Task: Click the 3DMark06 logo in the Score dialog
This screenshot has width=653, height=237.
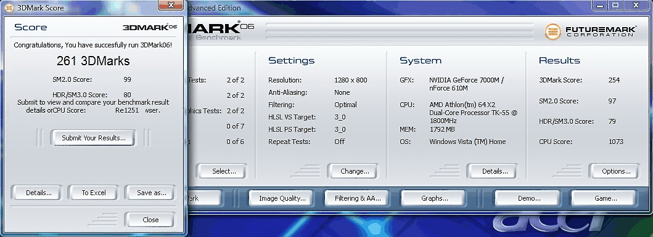Action: tap(150, 28)
